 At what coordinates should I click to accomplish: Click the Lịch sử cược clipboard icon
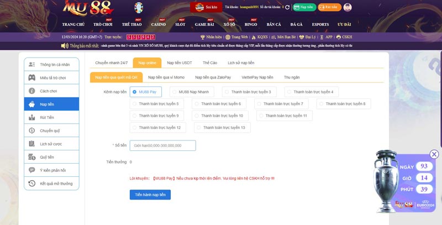tap(32, 144)
